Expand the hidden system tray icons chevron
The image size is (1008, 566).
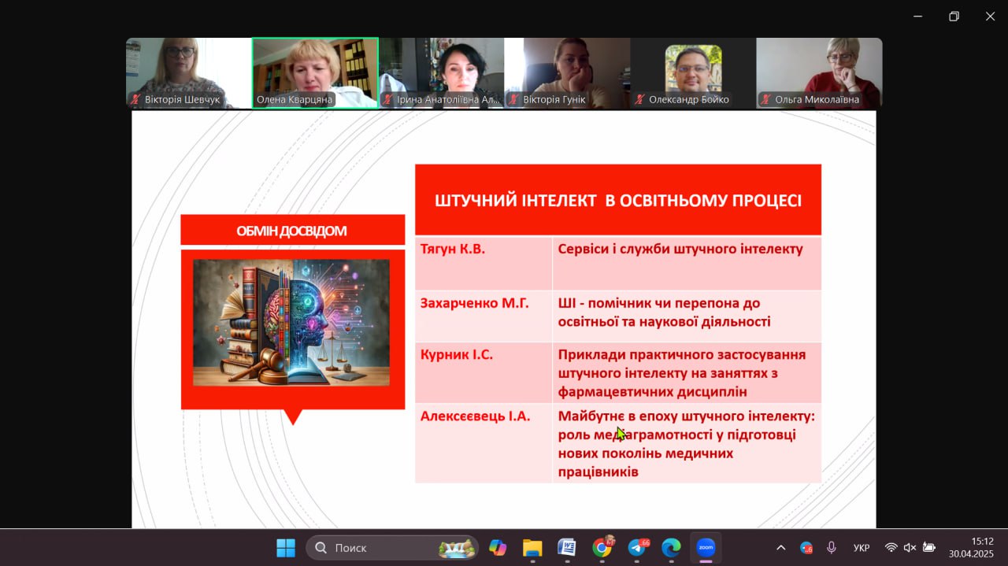(780, 547)
